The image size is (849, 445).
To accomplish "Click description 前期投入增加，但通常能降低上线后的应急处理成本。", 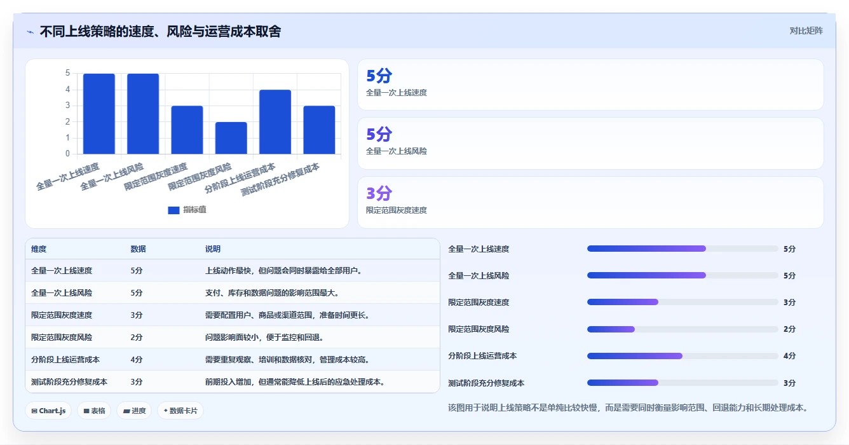I will (x=295, y=382).
